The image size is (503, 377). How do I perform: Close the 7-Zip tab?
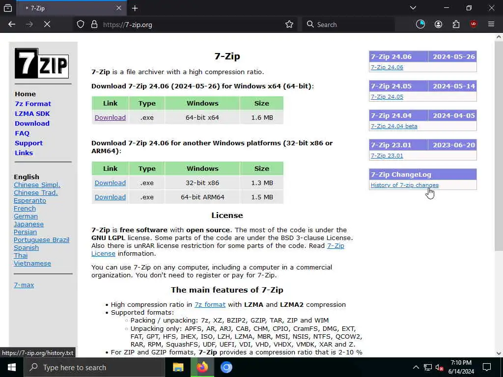119,8
